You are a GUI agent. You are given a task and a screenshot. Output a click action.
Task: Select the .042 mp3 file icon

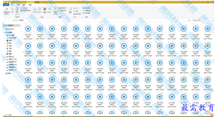click(x=136, y=63)
